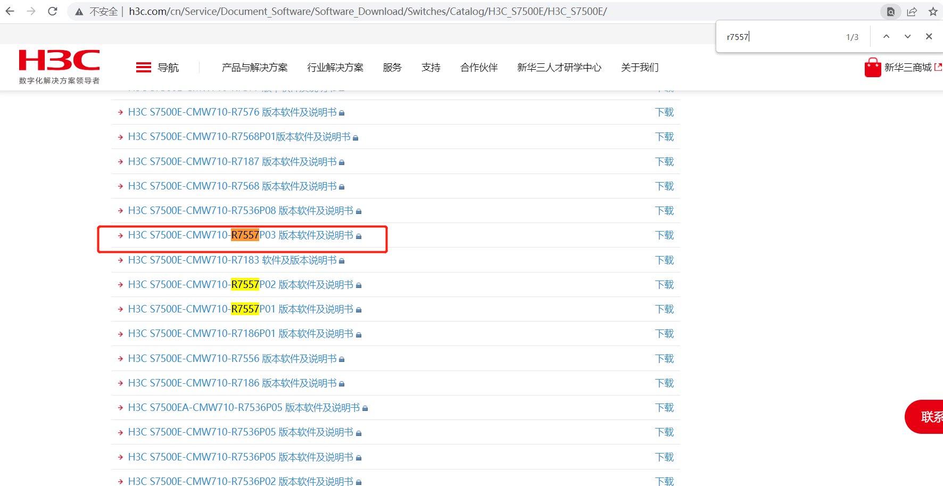The image size is (943, 486).
Task: Click the lock icon on the S7500EA row
Action: coord(365,408)
